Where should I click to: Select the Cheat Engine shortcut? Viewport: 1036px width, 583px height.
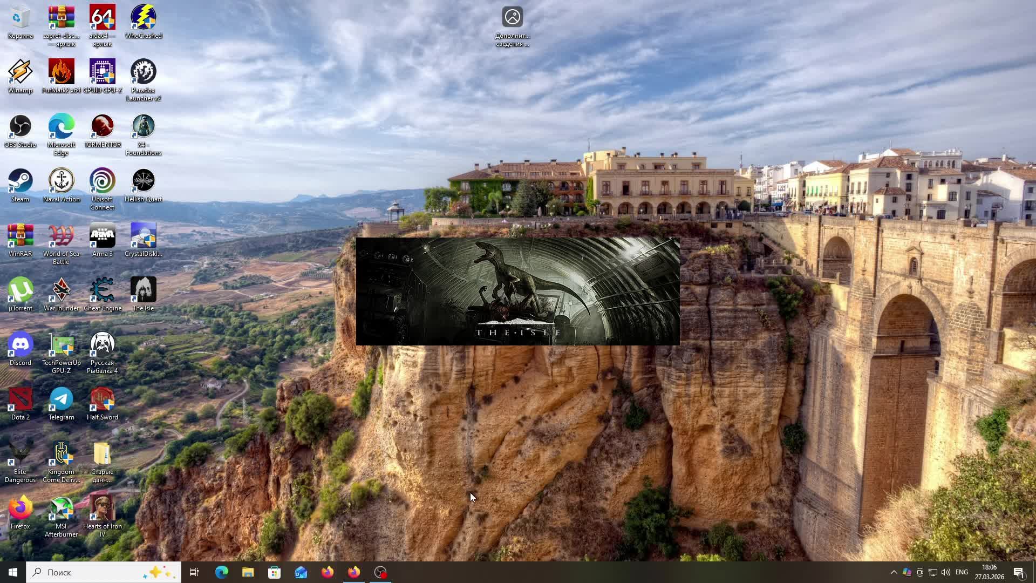point(102,290)
